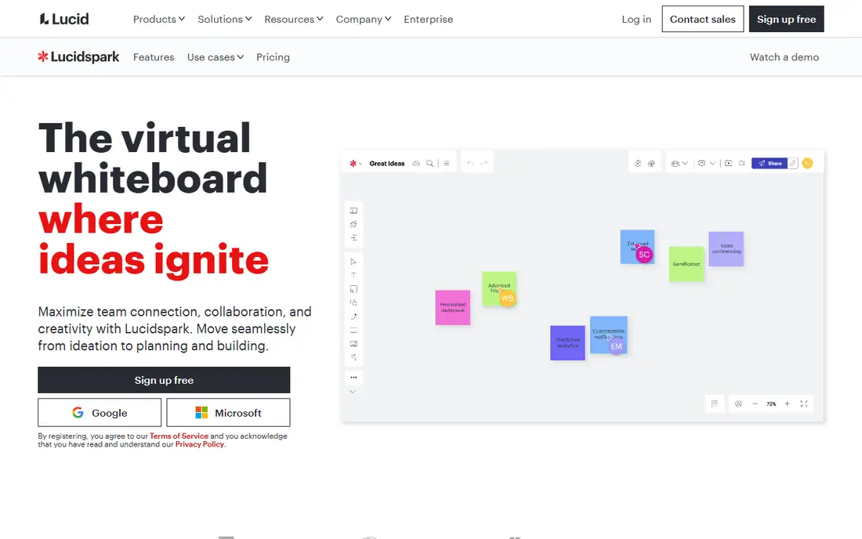Collapse the sidebar with bottom chevron

click(353, 392)
